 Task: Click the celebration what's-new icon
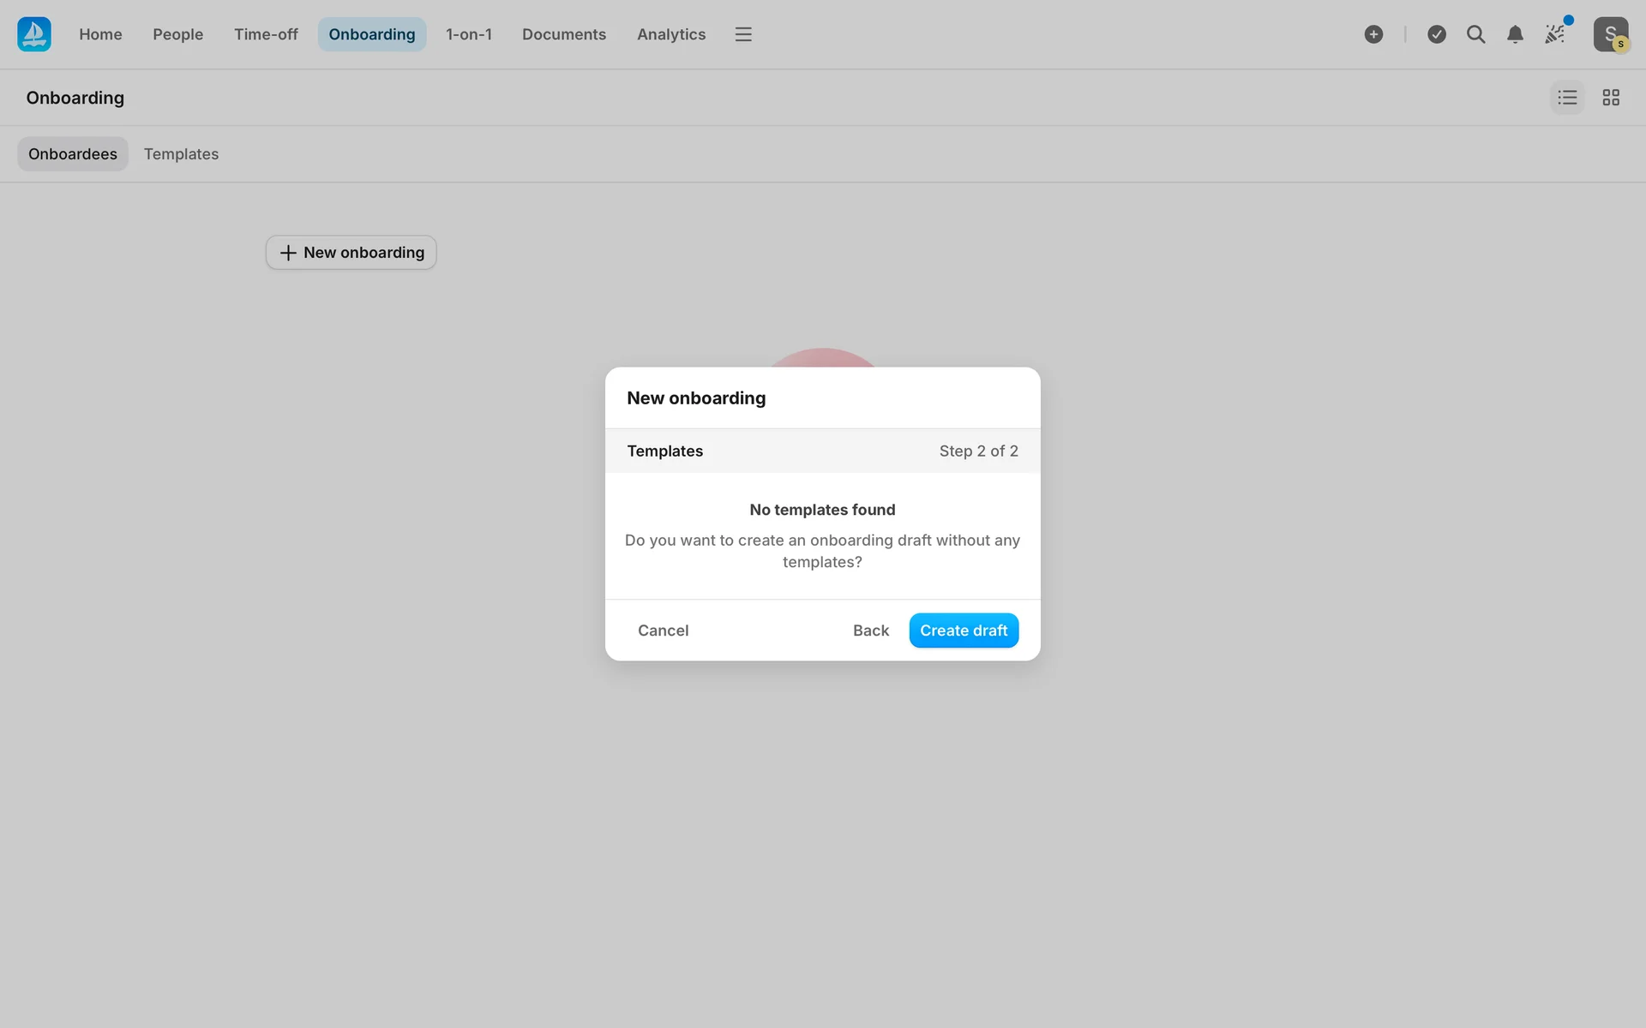1555,34
